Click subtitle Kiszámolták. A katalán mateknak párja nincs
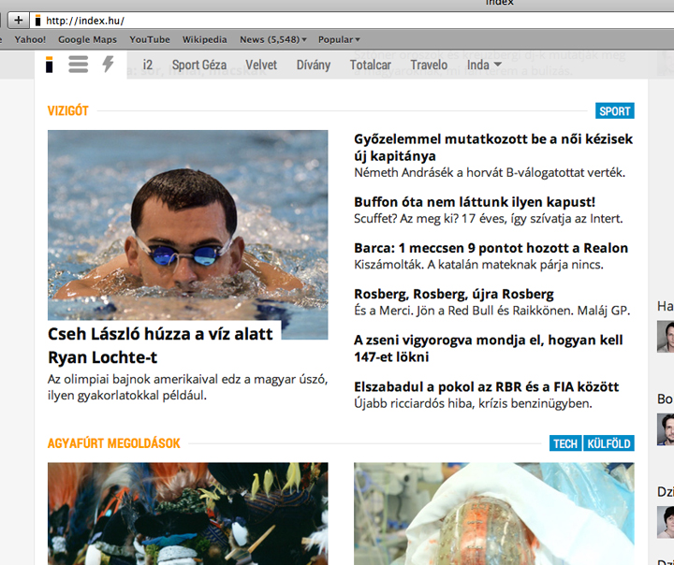The width and height of the screenshot is (674, 565). 478,265
